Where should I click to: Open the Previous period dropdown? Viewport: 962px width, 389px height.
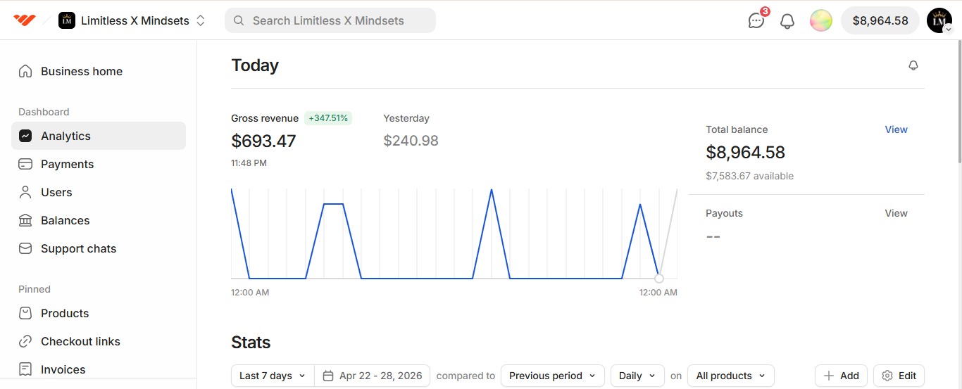coord(553,376)
